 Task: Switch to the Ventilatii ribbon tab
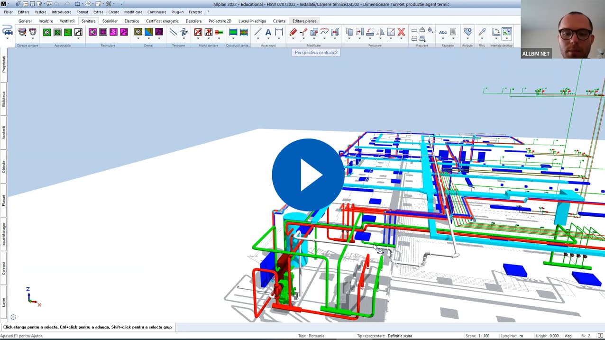[x=67, y=21]
